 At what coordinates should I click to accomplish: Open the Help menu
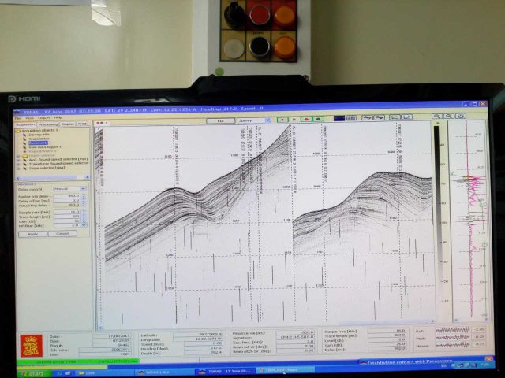[58, 117]
